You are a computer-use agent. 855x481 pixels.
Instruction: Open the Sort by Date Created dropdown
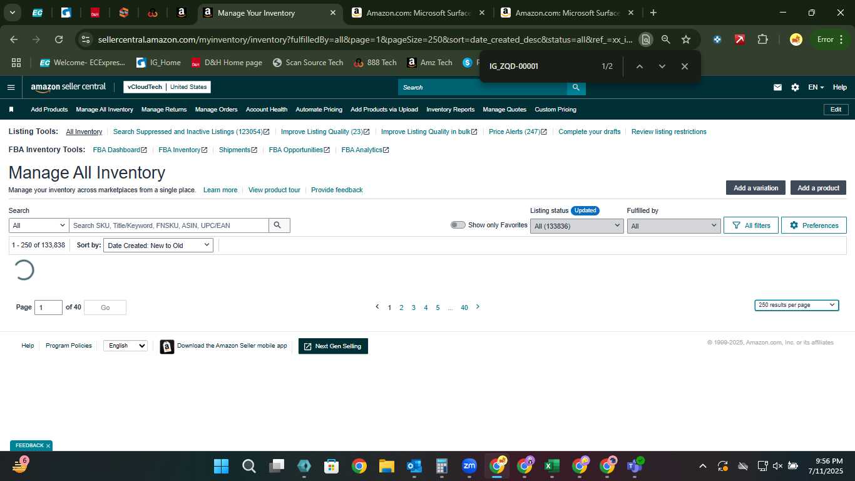pos(158,246)
